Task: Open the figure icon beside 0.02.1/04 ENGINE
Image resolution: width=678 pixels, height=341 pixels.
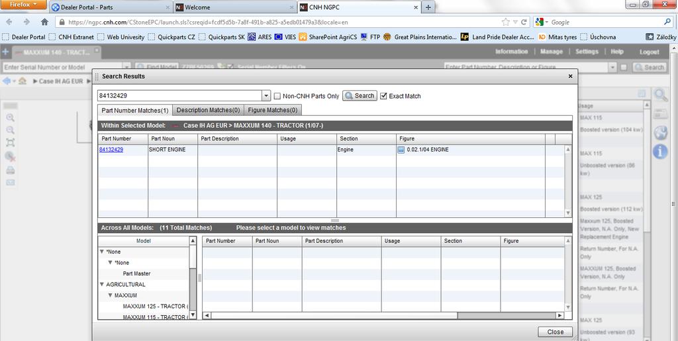Action: (x=401, y=150)
